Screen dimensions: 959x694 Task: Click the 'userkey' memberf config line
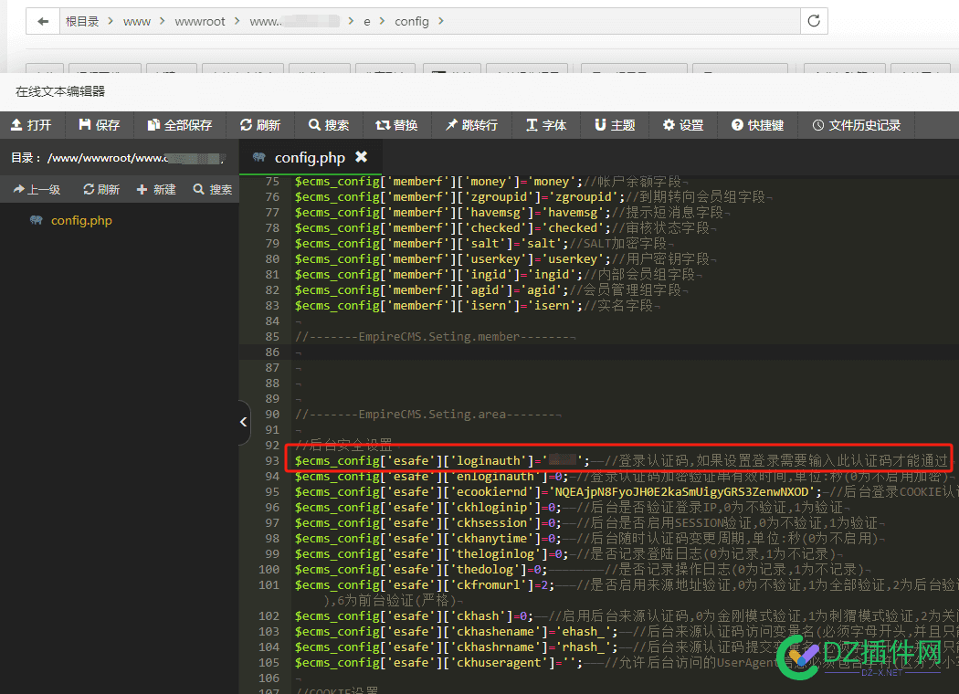click(x=505, y=258)
